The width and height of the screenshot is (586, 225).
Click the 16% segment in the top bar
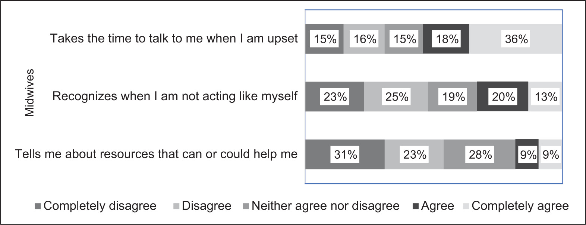(x=364, y=39)
